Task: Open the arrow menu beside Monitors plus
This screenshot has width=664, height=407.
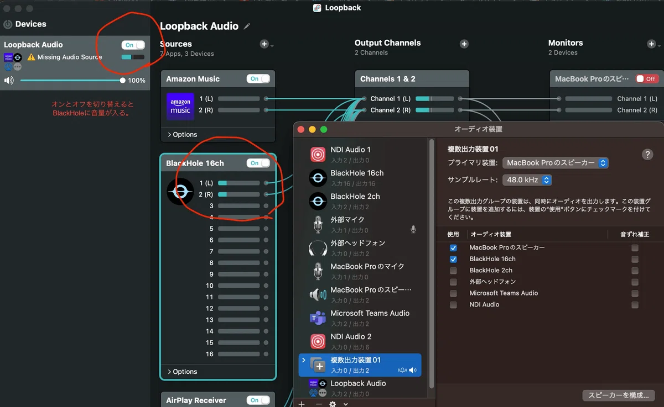Action: pyautogui.click(x=659, y=46)
